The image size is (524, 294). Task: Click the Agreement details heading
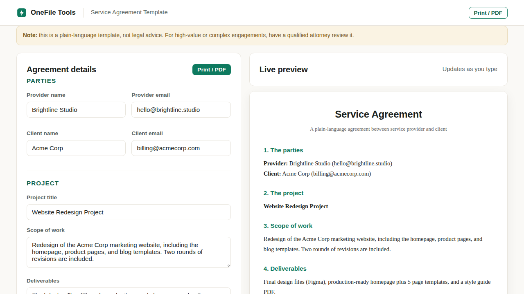[x=61, y=69]
